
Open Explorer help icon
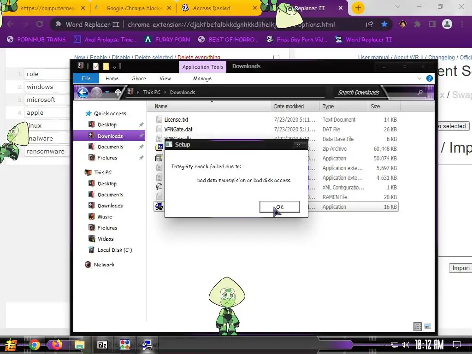point(430,78)
